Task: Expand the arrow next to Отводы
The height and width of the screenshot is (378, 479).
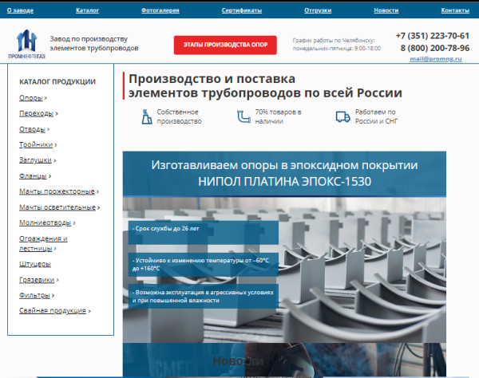Action: [x=48, y=130]
